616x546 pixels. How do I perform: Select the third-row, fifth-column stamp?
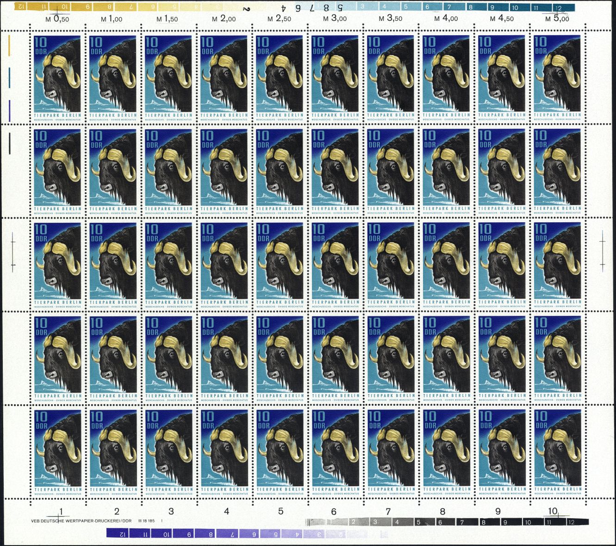280,265
